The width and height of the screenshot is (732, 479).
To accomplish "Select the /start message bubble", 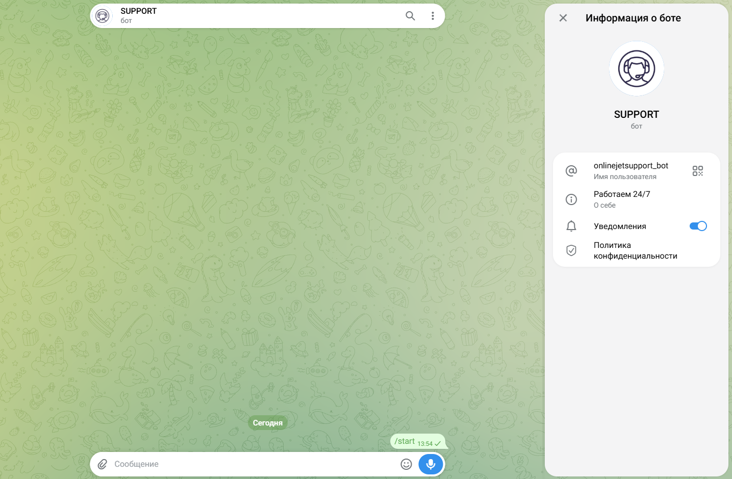I will tap(418, 442).
